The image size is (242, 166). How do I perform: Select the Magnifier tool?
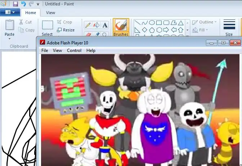pos(105,34)
